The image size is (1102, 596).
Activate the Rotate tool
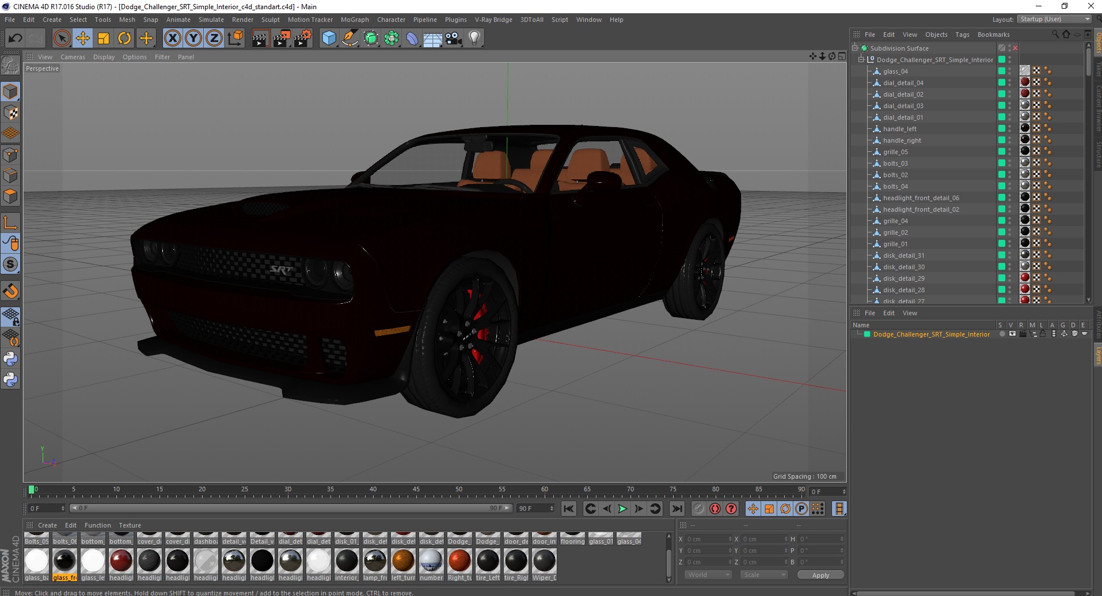point(124,39)
